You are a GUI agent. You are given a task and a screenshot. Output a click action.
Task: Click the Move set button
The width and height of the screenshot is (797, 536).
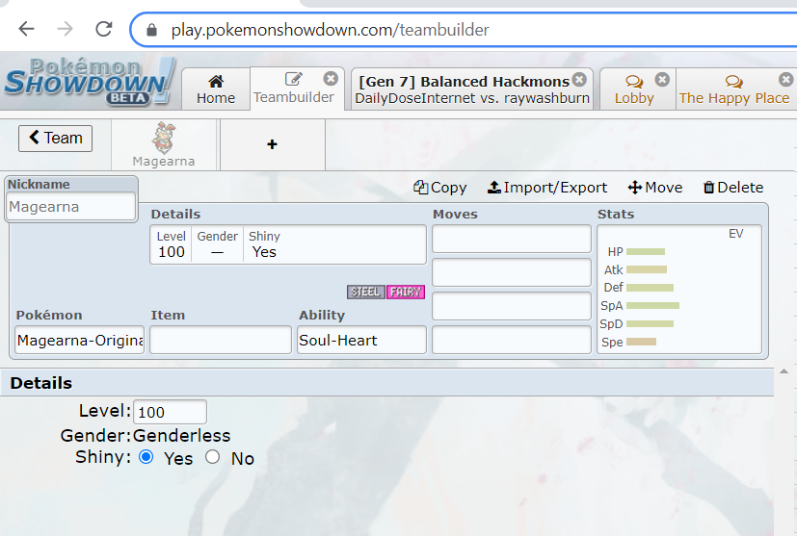(655, 188)
